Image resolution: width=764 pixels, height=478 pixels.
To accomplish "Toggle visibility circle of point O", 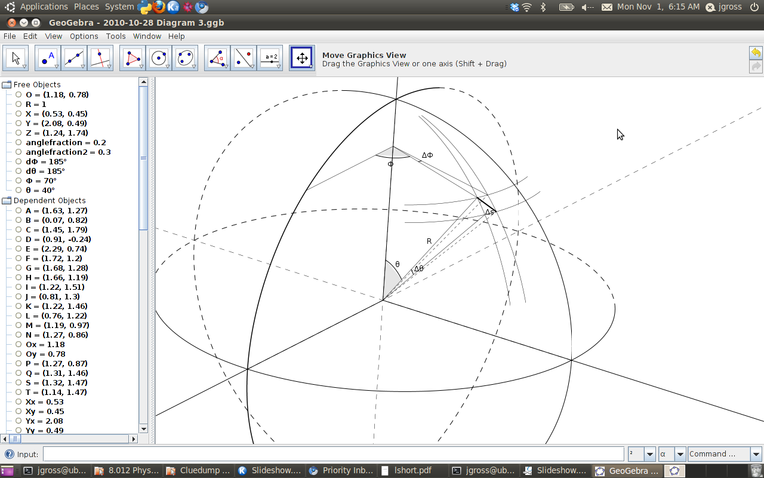I will click(x=19, y=94).
